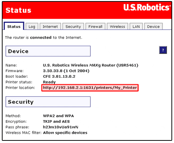Viewport: 174px width, 143px height.
Task: Open the LAN tab
Action: [x=136, y=26]
